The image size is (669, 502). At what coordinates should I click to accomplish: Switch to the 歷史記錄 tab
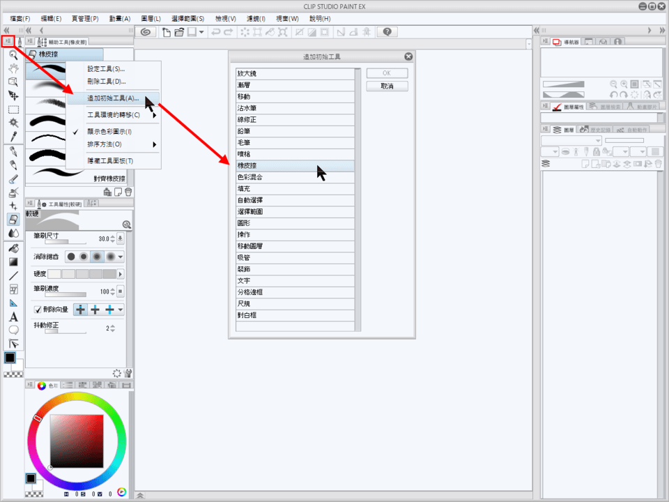[601, 129]
